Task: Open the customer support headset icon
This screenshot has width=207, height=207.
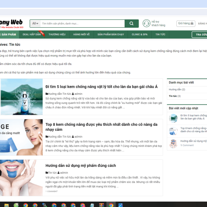Action: [x=147, y=23]
